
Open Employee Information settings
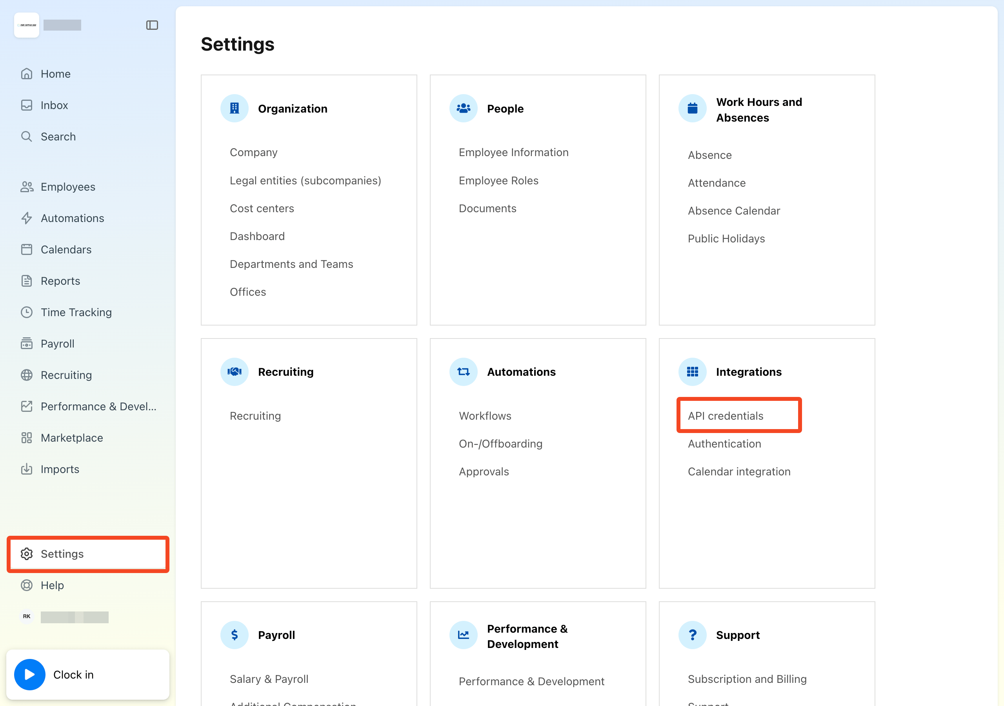click(x=513, y=152)
